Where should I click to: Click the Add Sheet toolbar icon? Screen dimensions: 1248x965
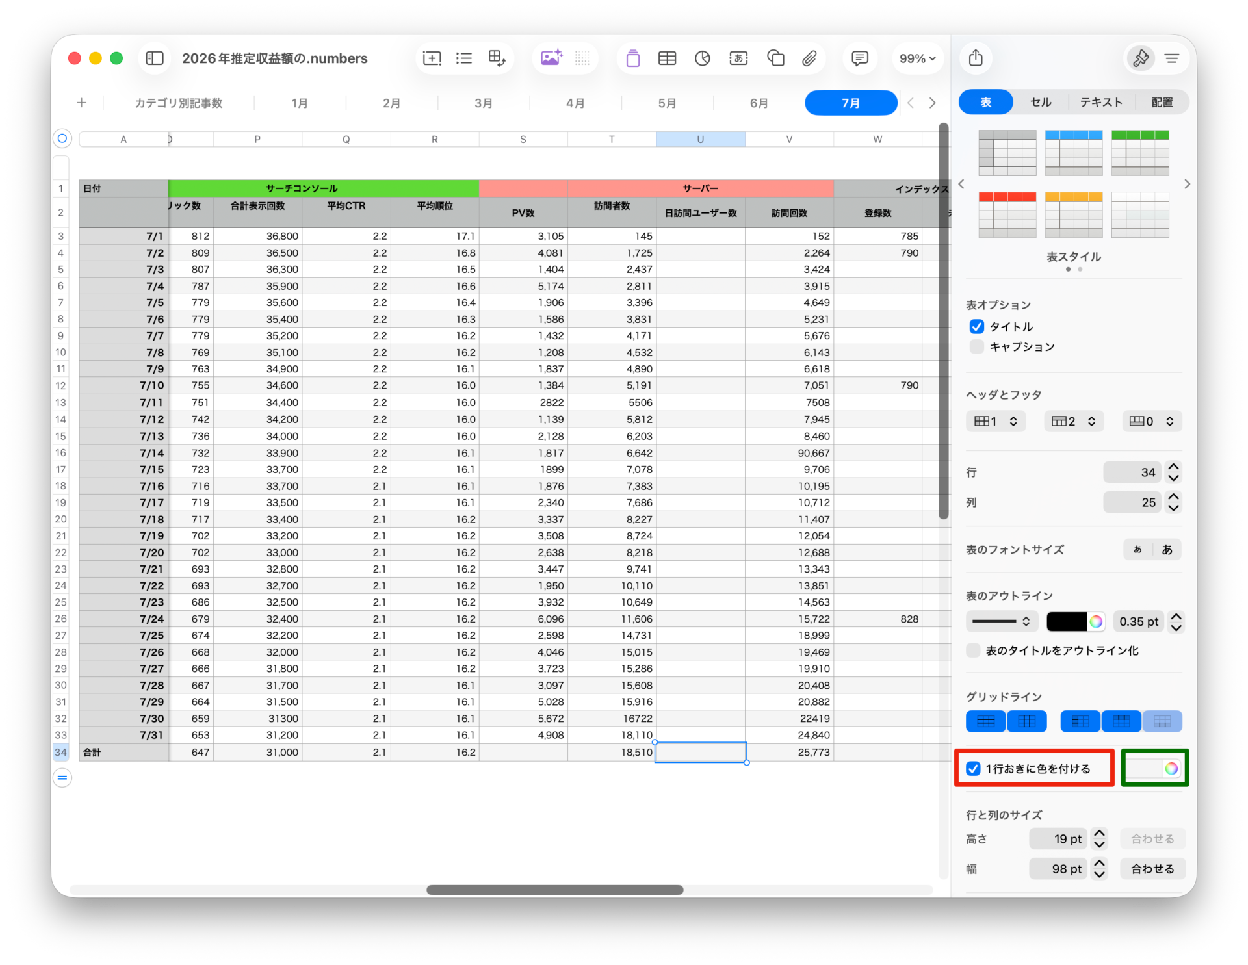432,58
